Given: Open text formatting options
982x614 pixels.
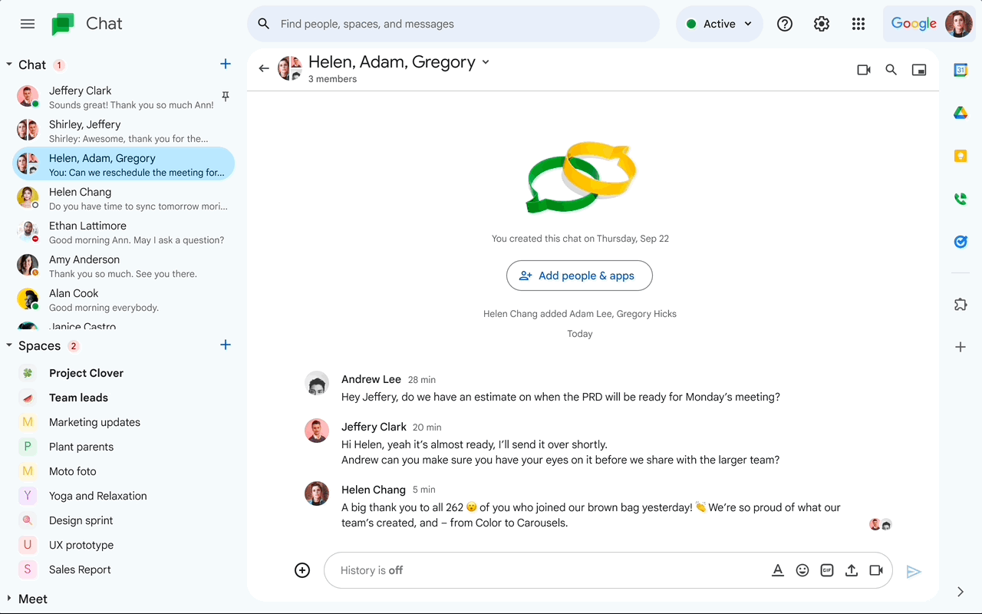Looking at the screenshot, I should coord(778,570).
